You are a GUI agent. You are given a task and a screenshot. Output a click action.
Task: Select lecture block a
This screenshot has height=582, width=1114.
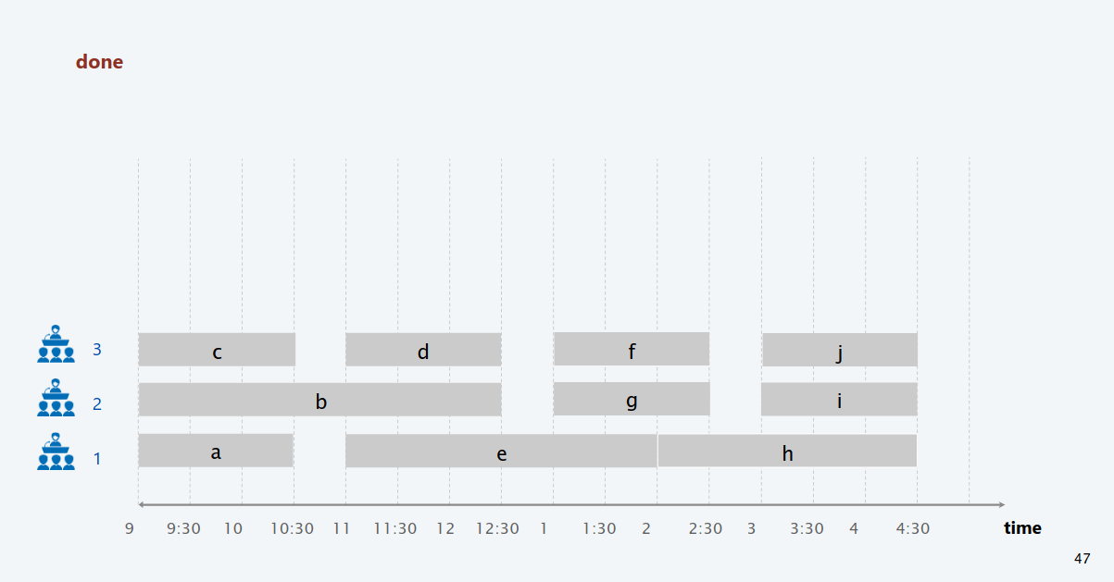(216, 451)
